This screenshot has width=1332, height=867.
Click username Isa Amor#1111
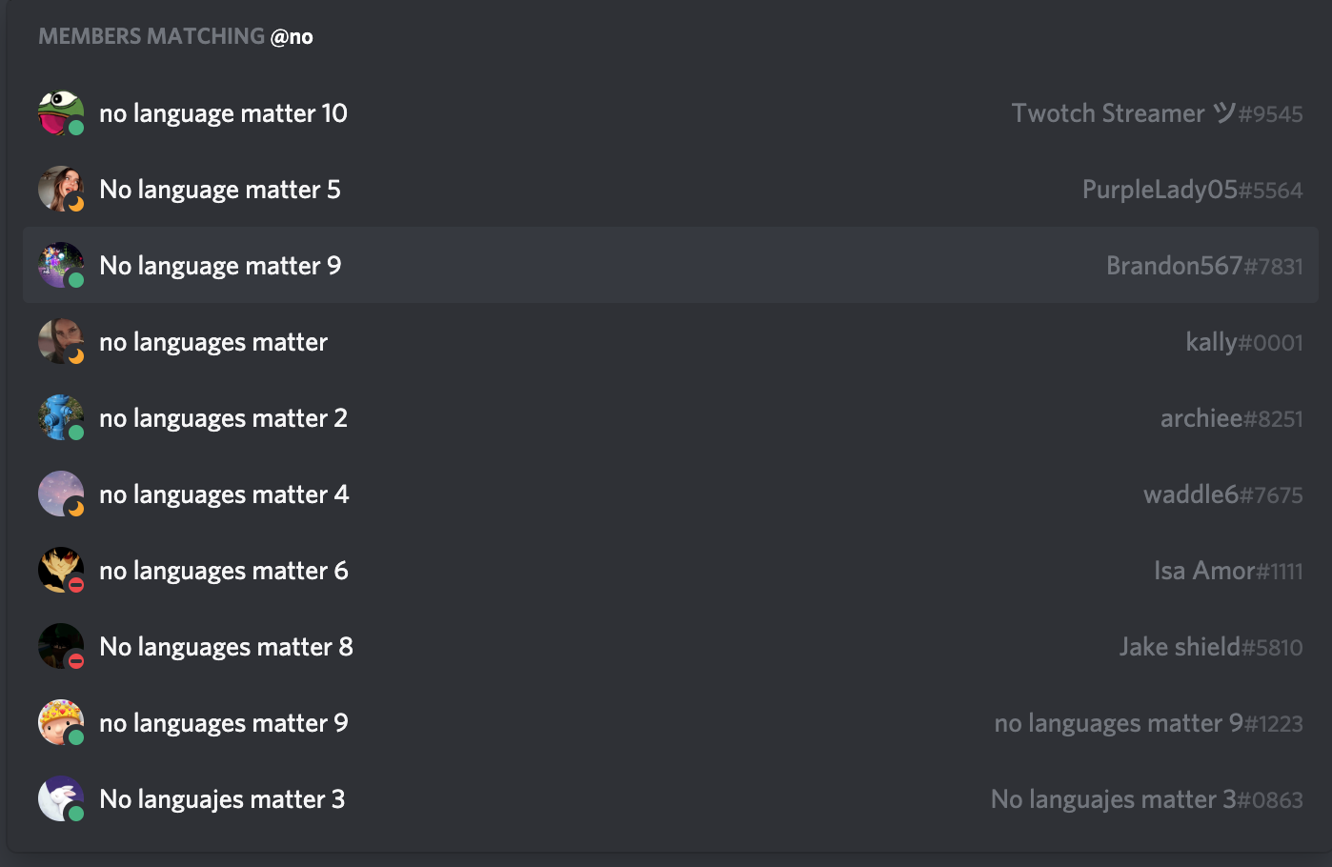tap(1227, 571)
